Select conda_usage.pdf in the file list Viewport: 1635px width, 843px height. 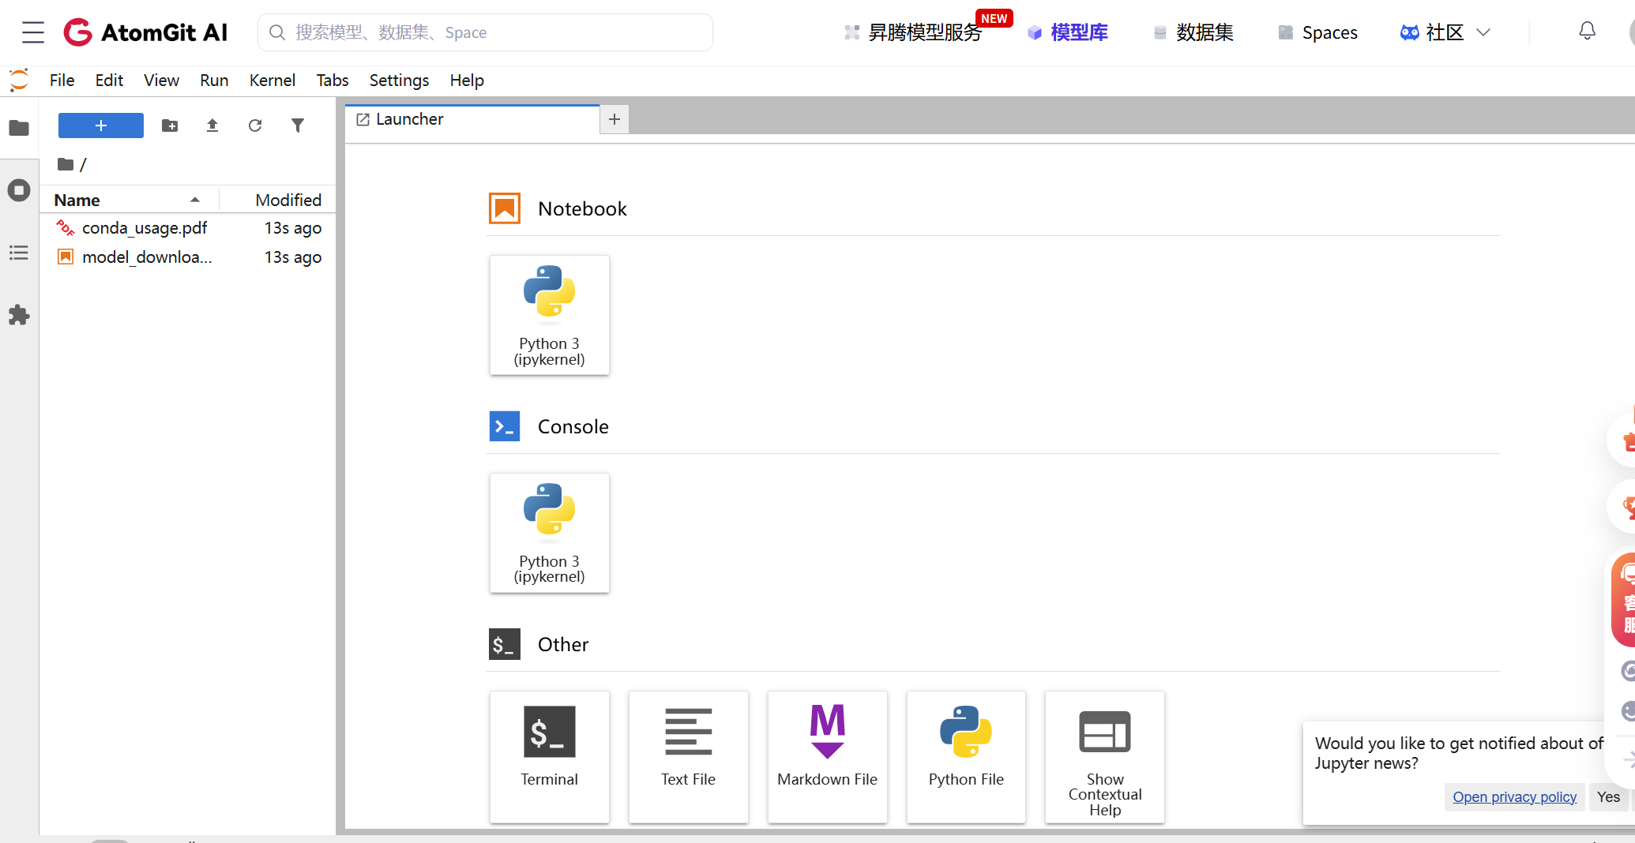point(188,228)
